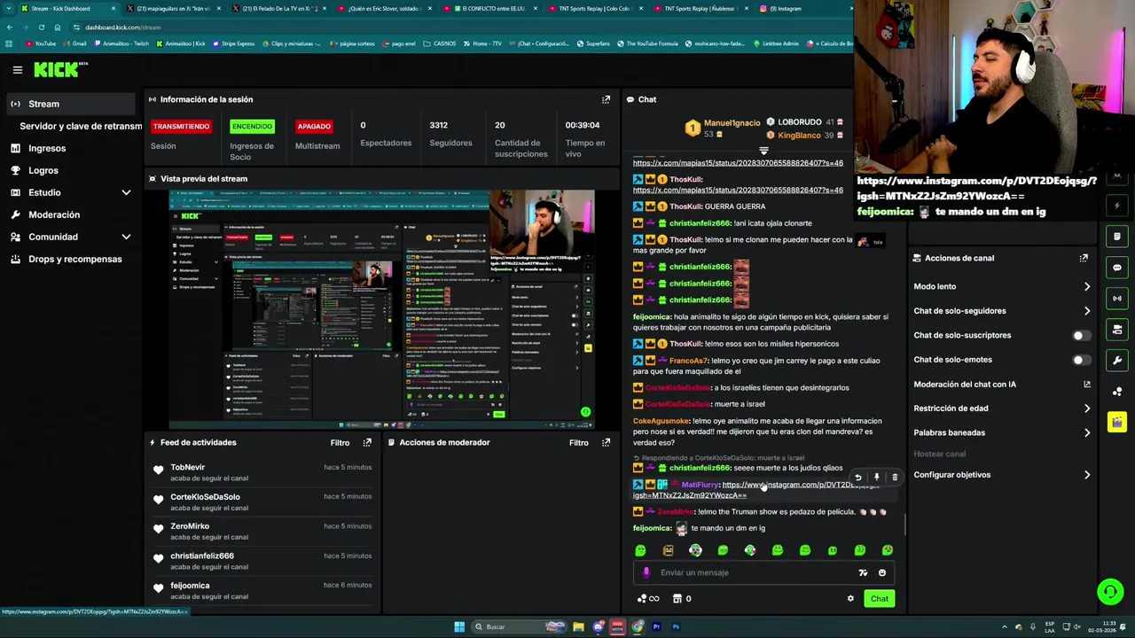Open ThosKull's x.com status link in chat

(x=738, y=190)
